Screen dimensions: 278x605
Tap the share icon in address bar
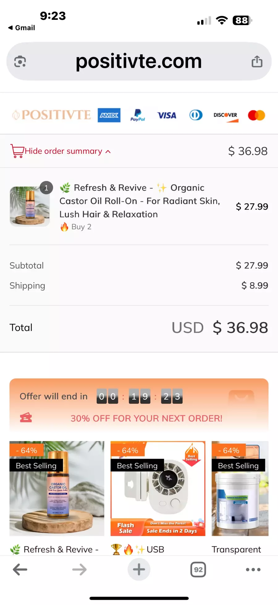pos(257,61)
